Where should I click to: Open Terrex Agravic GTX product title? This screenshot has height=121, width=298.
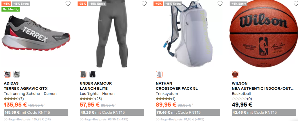pos(26,88)
